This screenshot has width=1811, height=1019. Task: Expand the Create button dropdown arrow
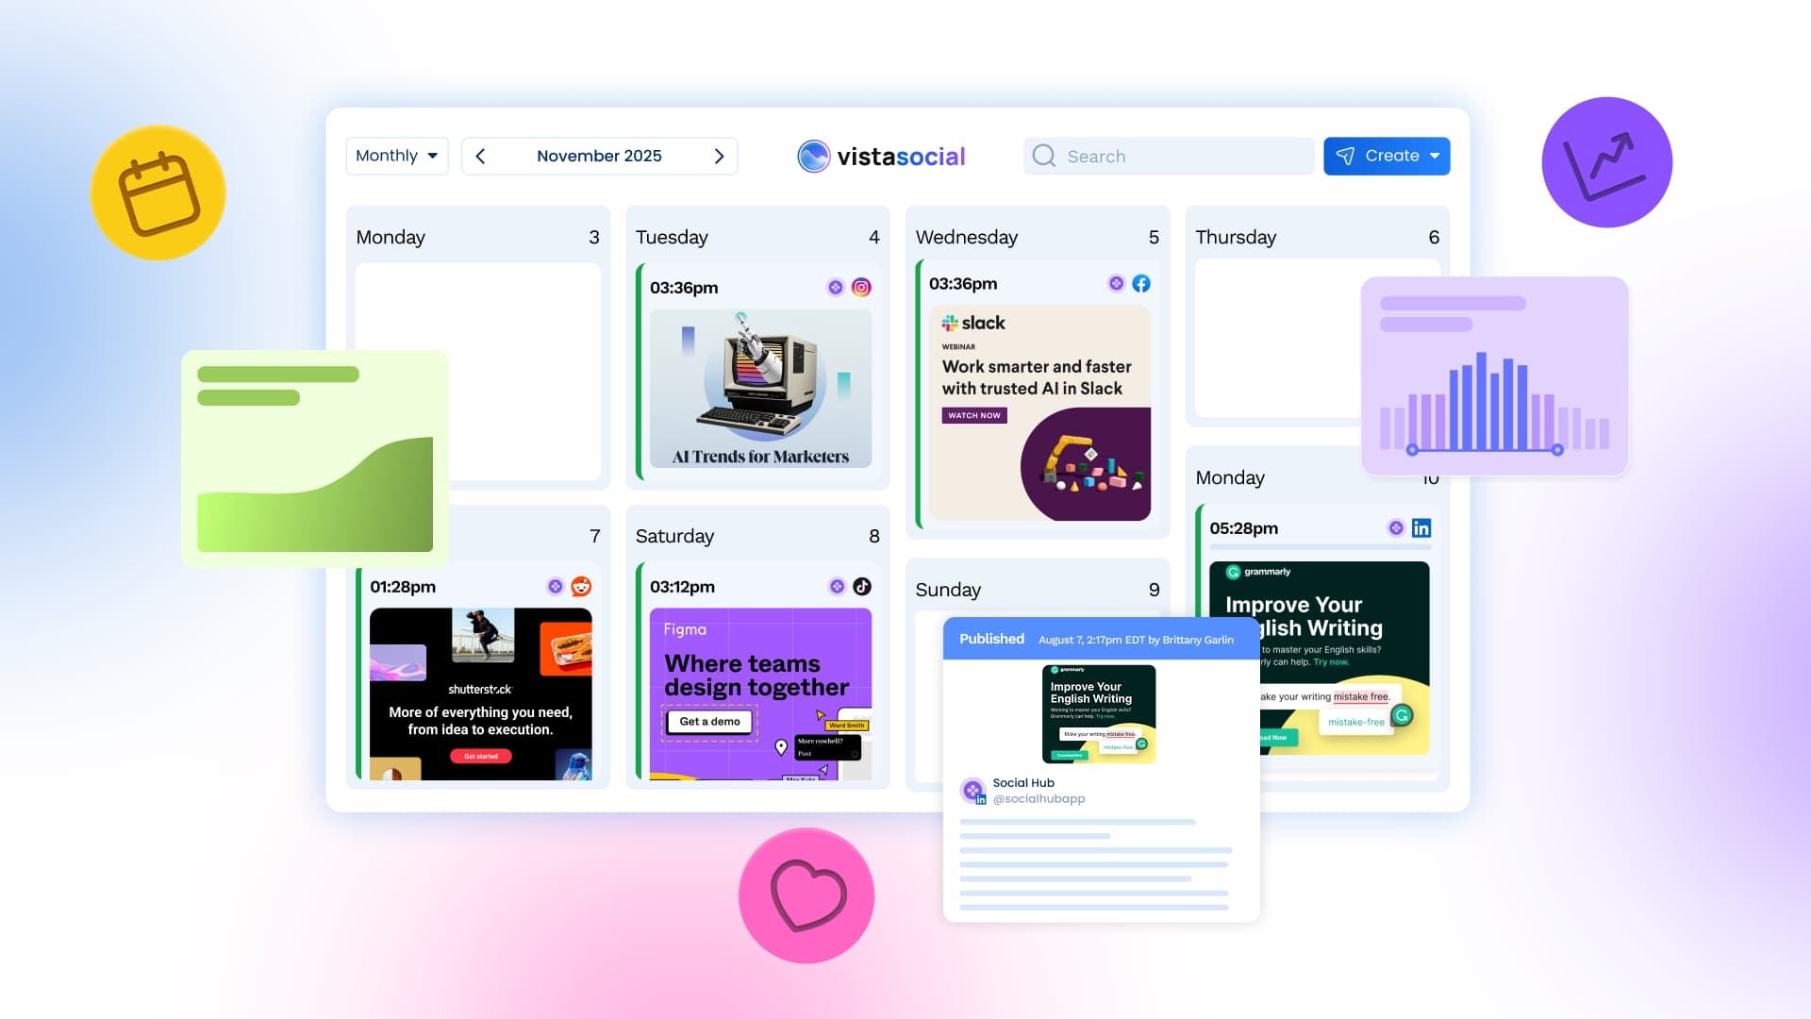pos(1435,156)
